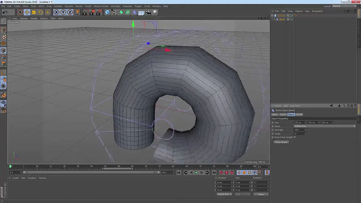Go to start of animation
The height and width of the screenshot is (203, 361).
point(179,173)
